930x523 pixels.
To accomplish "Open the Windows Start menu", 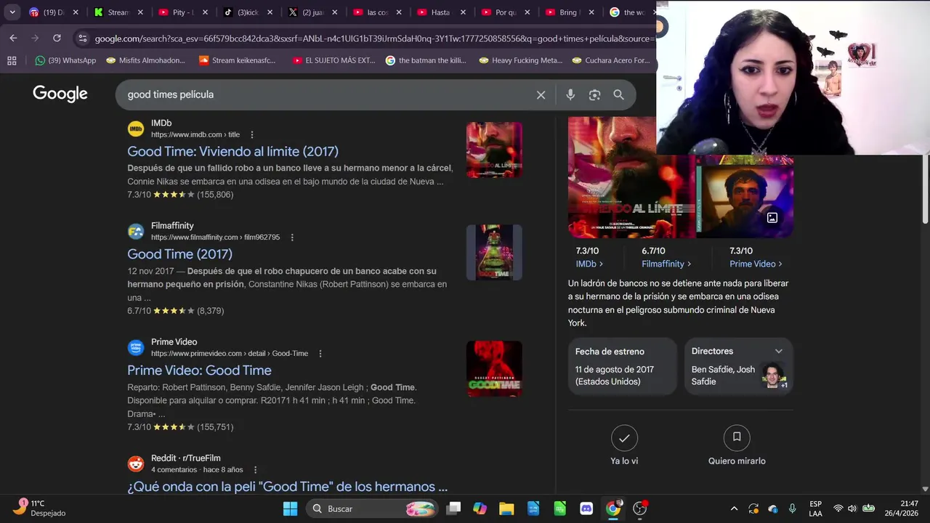I will click(290, 508).
